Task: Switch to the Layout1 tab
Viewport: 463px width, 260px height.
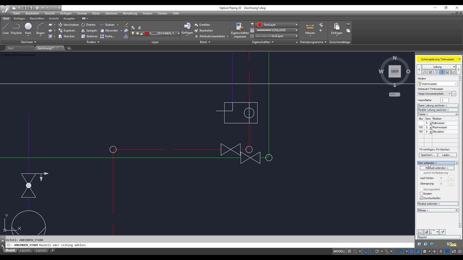Action: pyautogui.click(x=25, y=250)
